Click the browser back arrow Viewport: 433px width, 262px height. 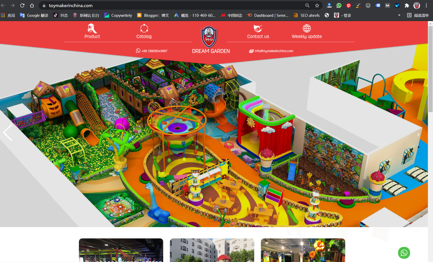[x=3, y=5]
